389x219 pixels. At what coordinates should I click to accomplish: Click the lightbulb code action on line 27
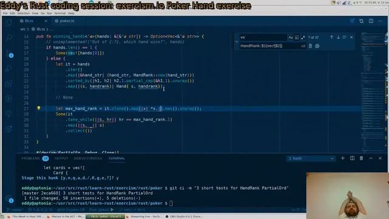[x=39, y=108]
